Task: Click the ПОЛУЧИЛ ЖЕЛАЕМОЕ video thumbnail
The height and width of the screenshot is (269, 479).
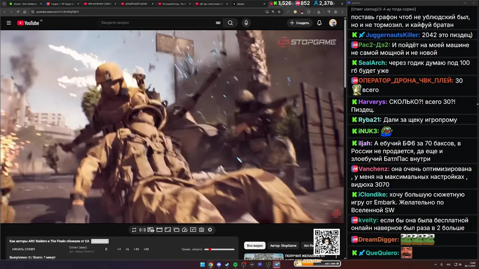Action: [263, 257]
